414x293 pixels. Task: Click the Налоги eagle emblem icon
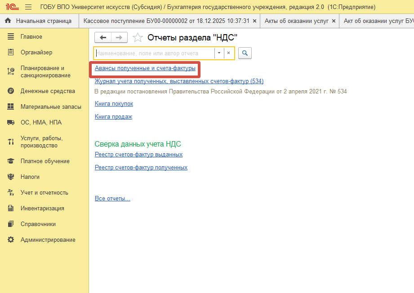pos(10,177)
